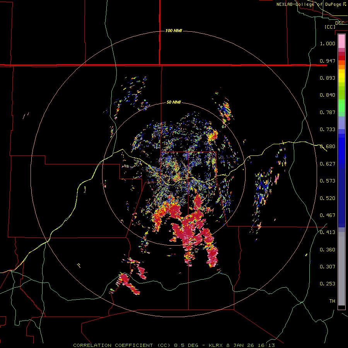Click the 0.413 scale value
Viewport: 348px width, 348px height.
coord(328,232)
